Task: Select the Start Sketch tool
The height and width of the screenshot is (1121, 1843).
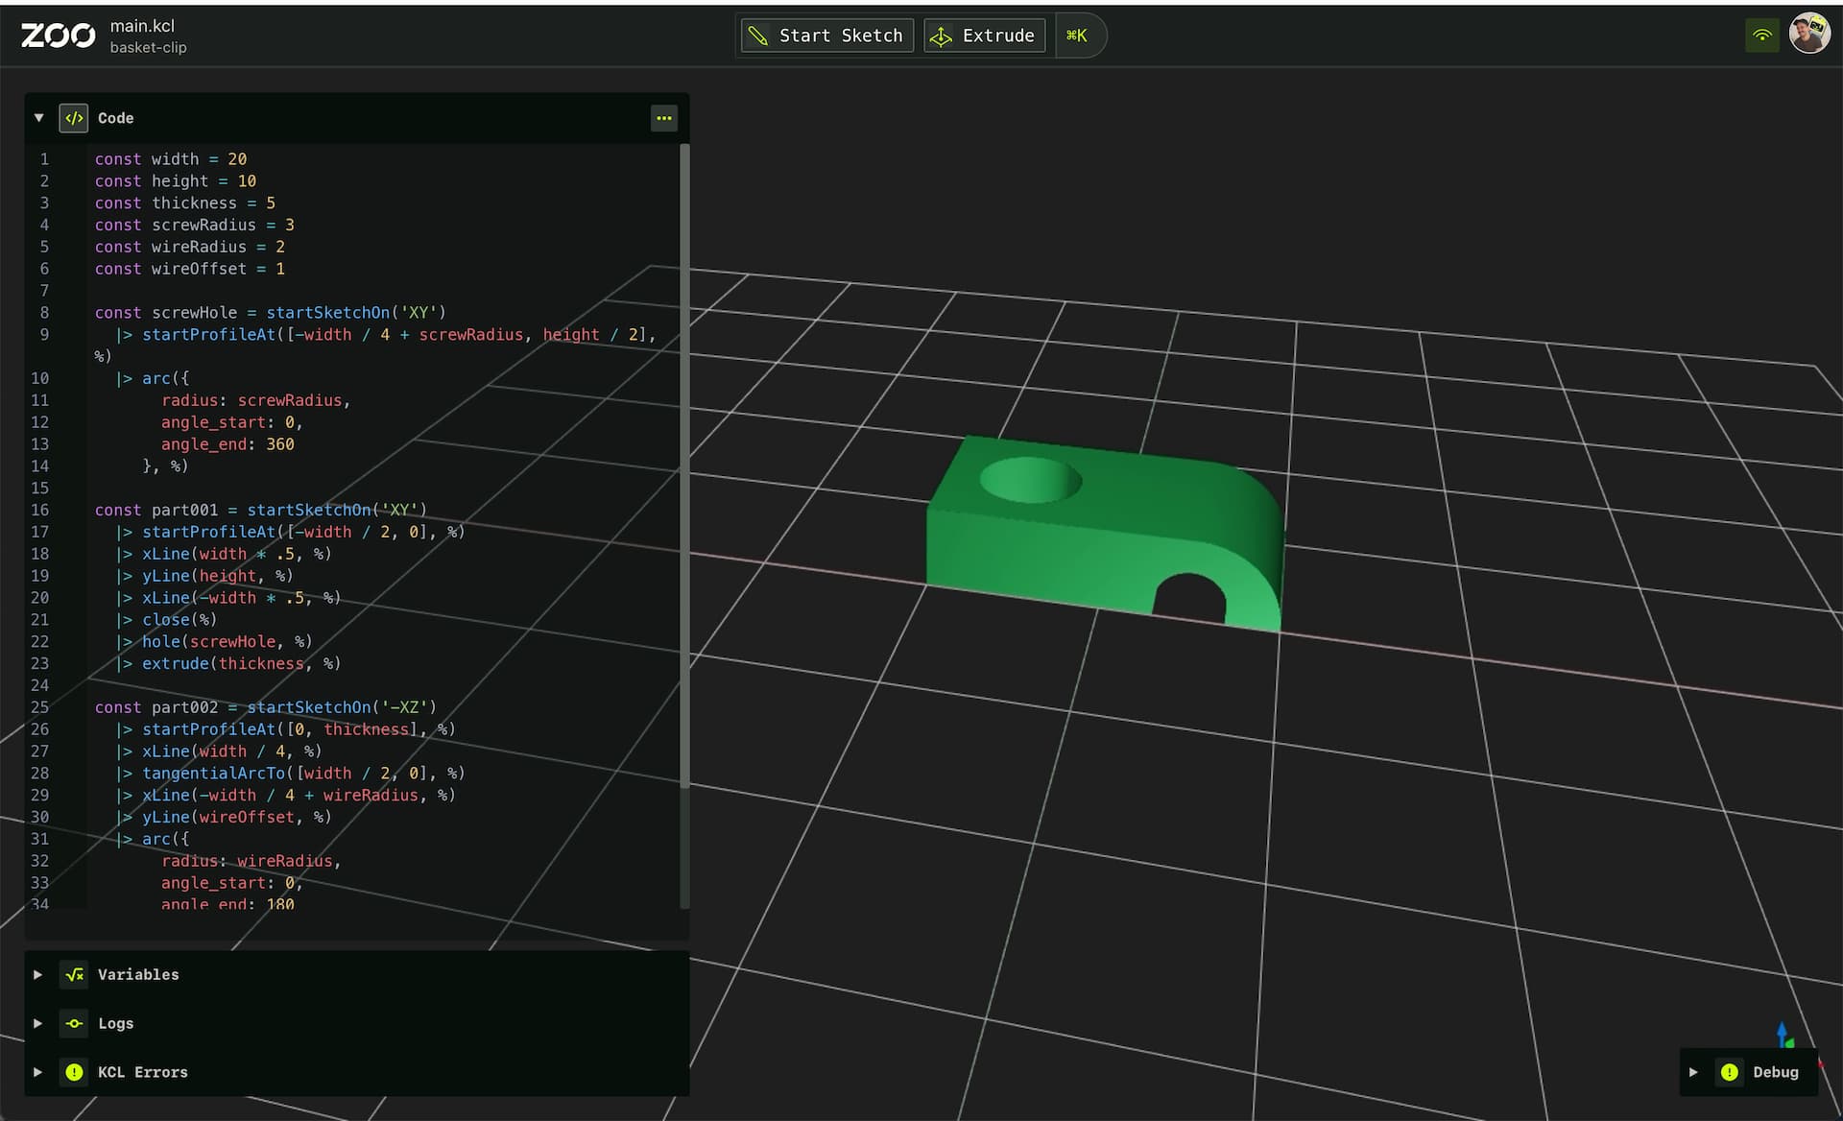Action: tap(826, 36)
